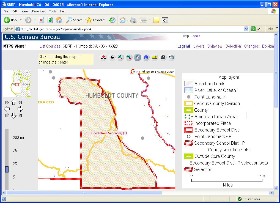Pan map northwest with diagonal arrow

pyautogui.click(x=7, y=102)
